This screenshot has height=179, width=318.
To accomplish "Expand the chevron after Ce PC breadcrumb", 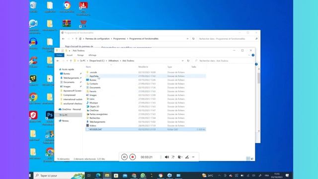I will click(x=87, y=61).
